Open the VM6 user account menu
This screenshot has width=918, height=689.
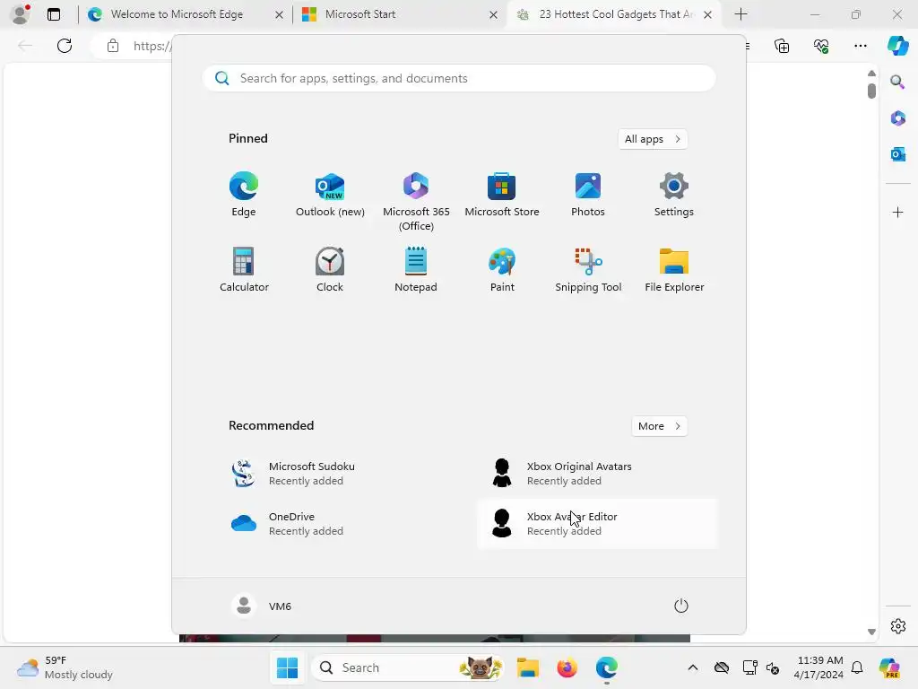[x=262, y=606]
